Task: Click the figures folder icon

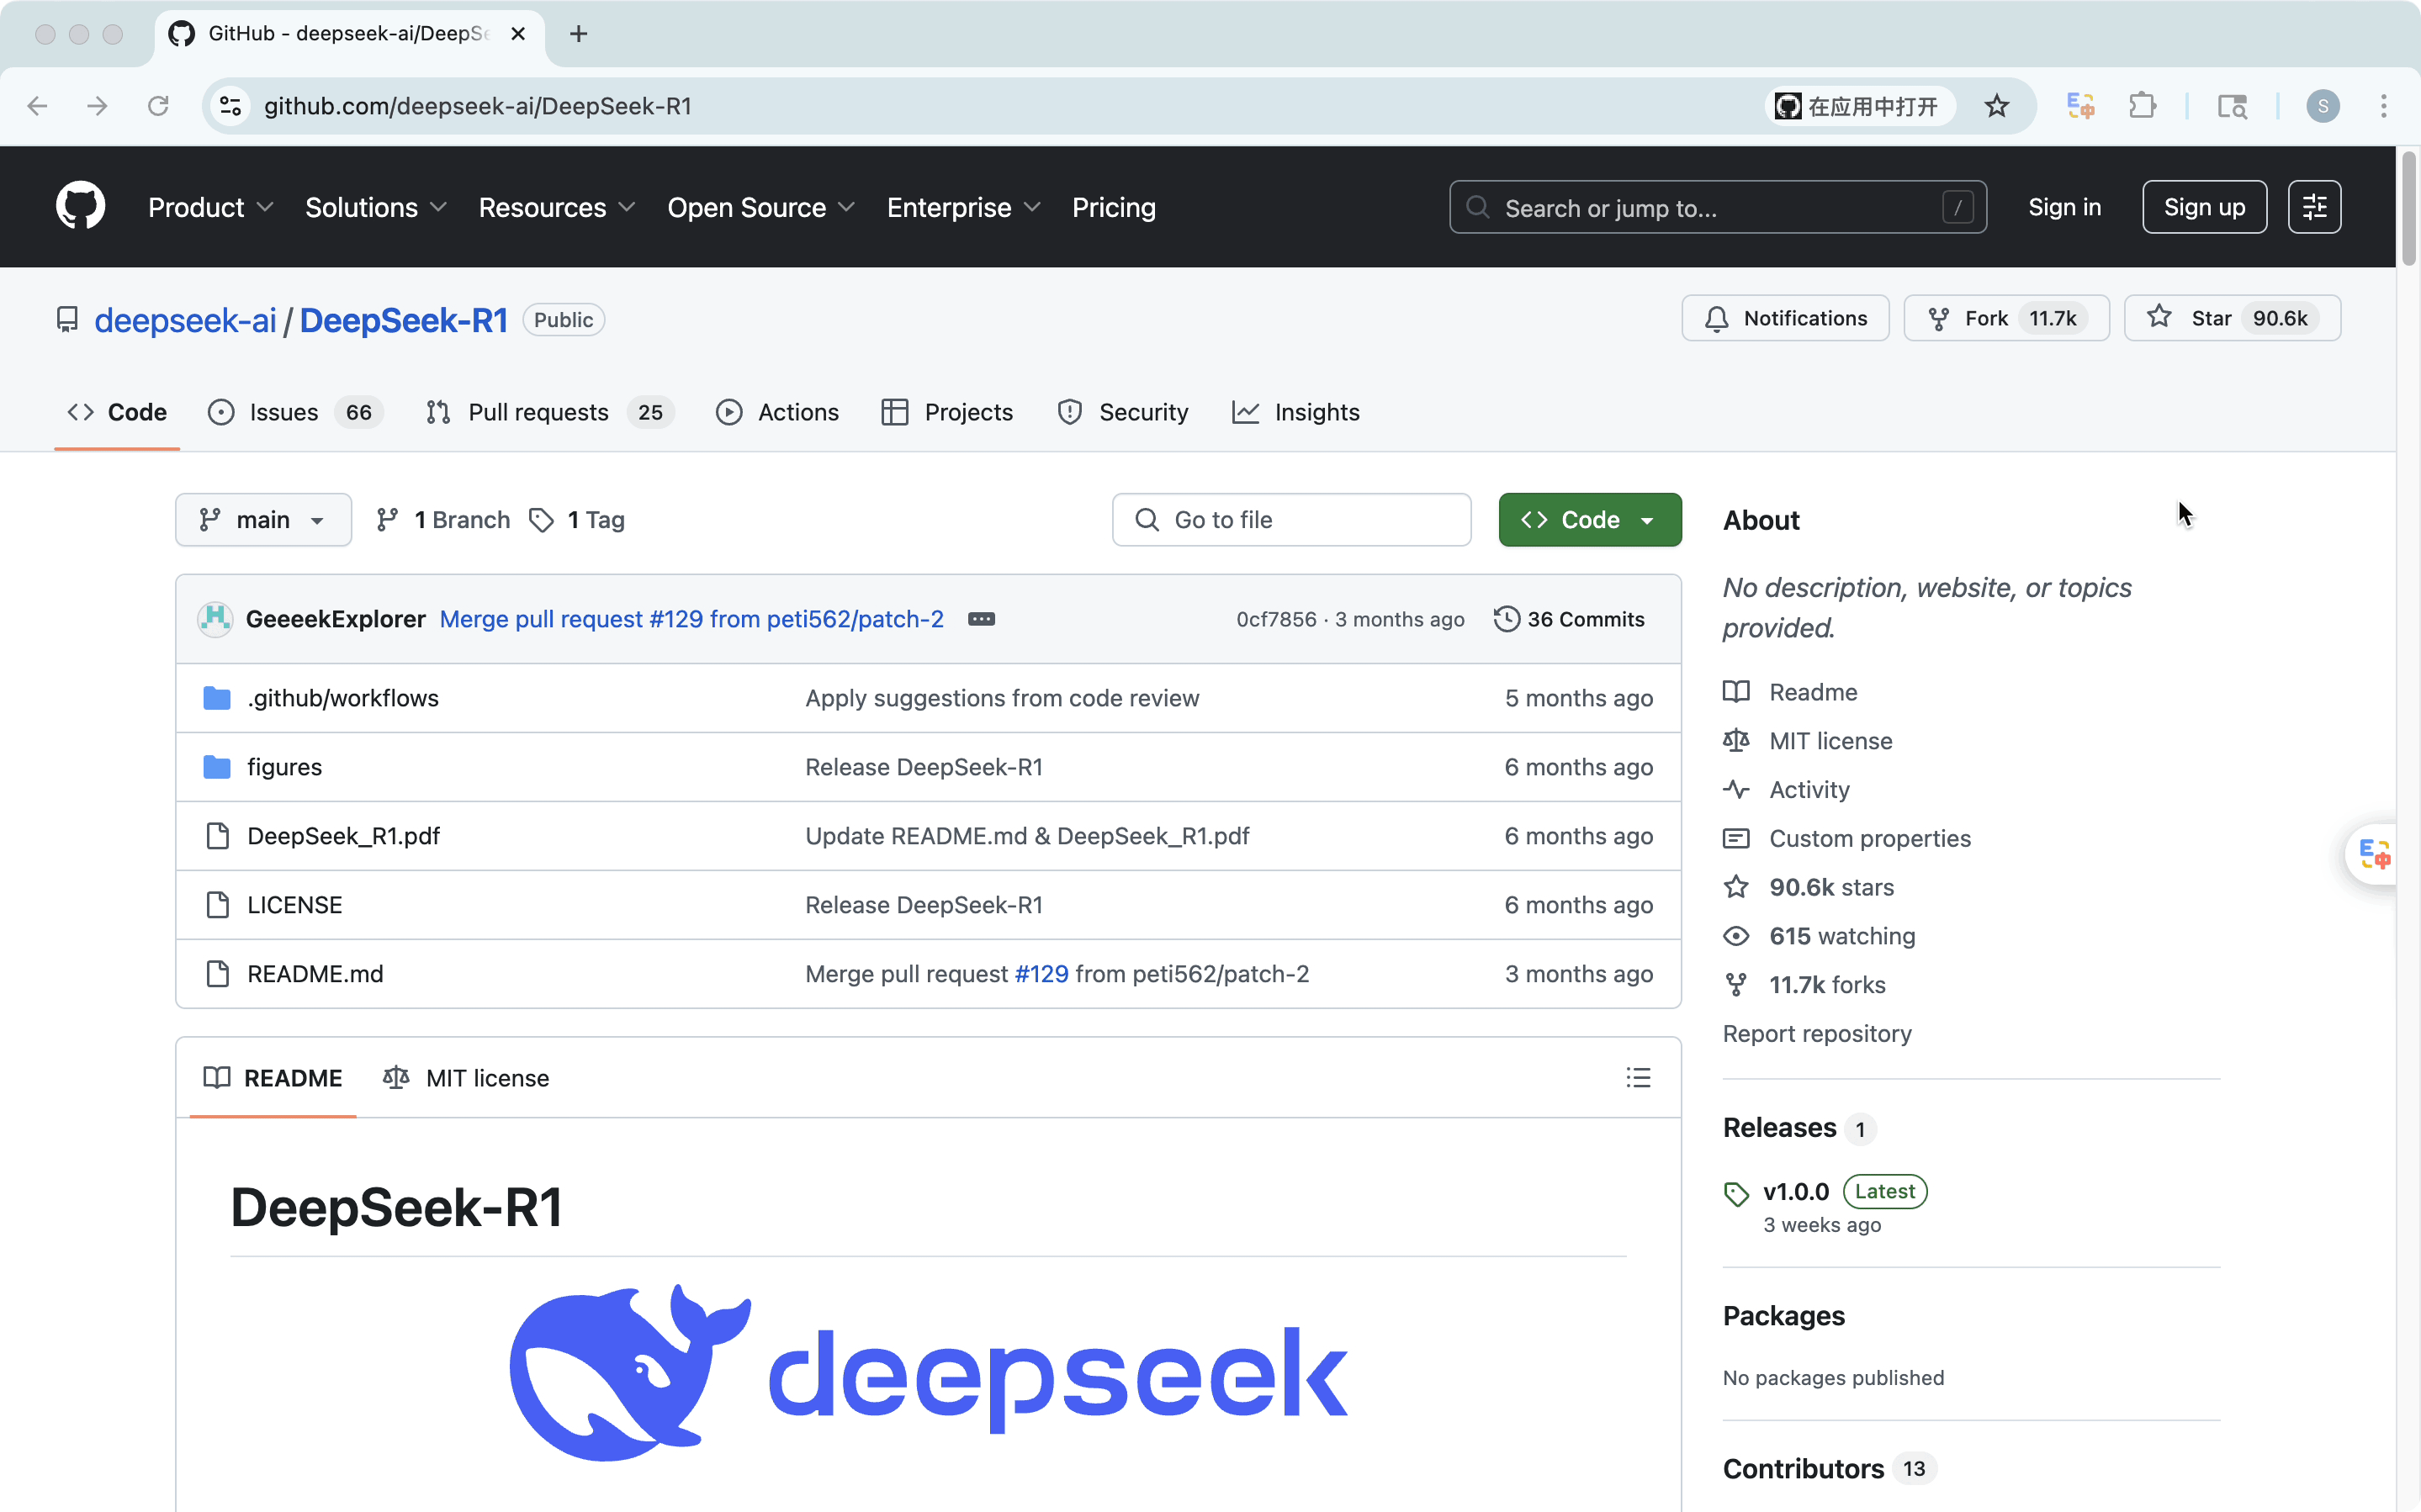Action: (217, 767)
